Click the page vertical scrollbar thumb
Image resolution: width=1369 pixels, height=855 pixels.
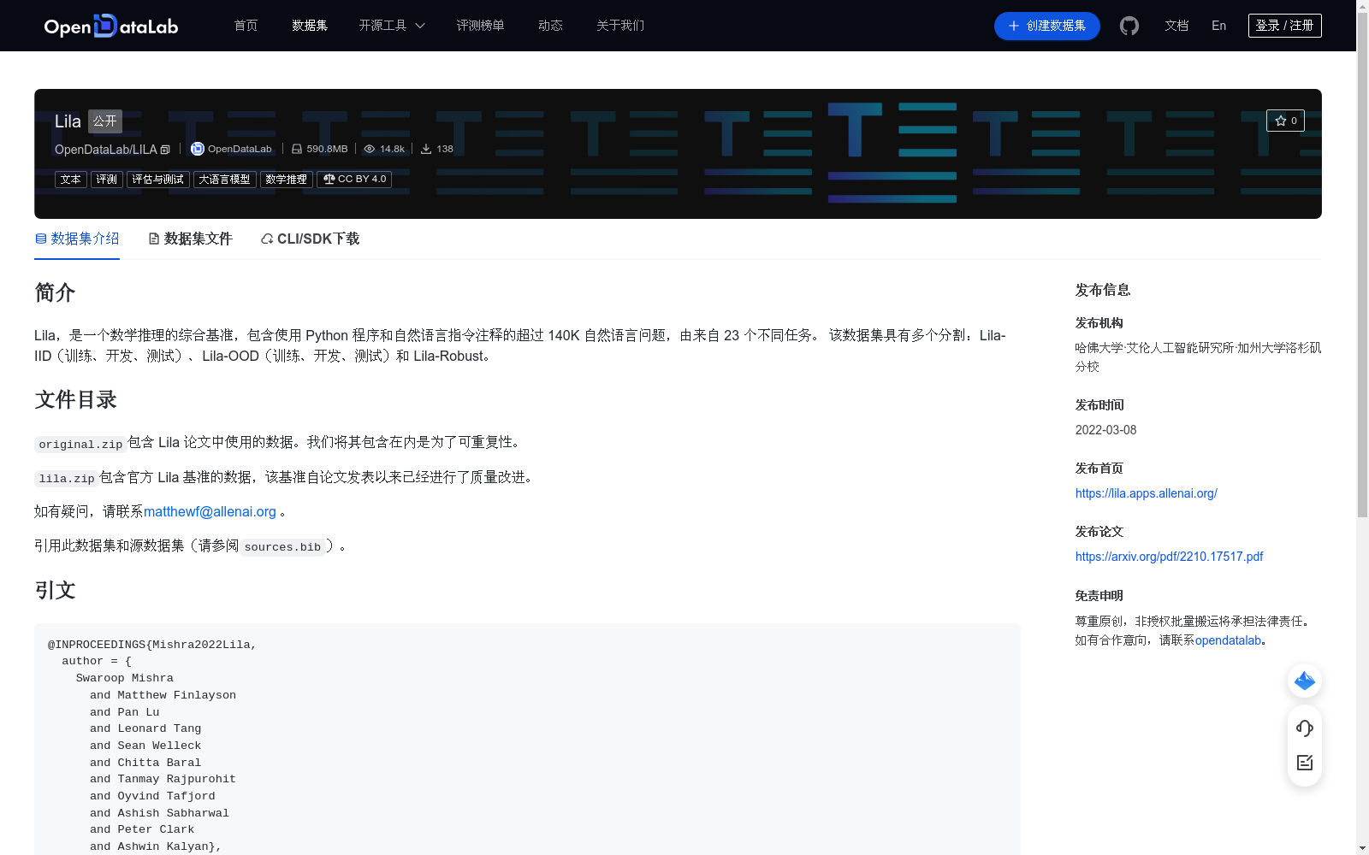pos(1362,265)
